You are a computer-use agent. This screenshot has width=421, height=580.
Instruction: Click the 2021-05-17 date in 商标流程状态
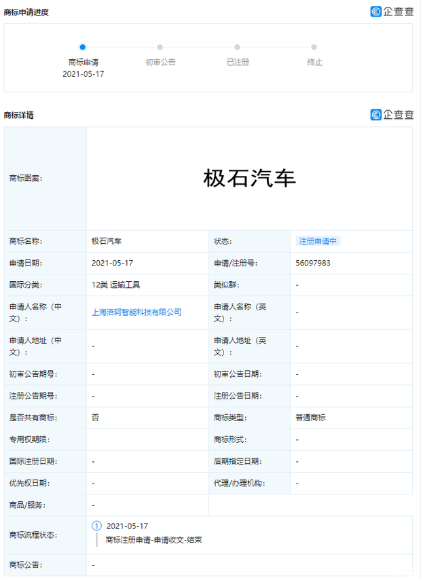tap(127, 526)
